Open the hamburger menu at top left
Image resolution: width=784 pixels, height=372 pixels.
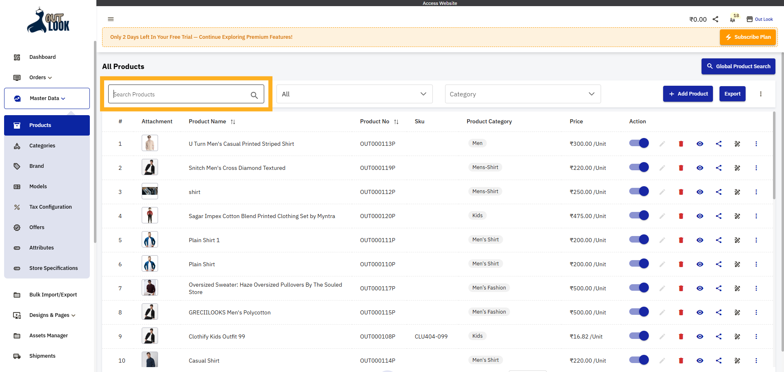coord(111,19)
